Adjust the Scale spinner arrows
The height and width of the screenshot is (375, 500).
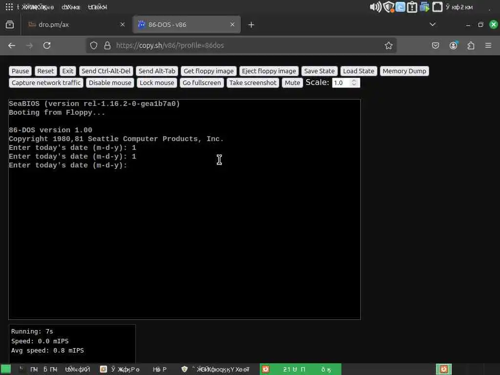(x=354, y=83)
